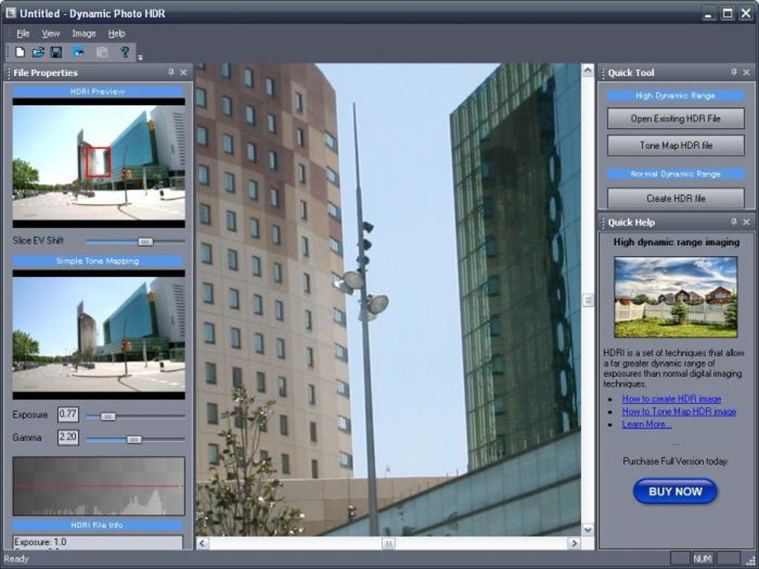This screenshot has width=759, height=569.
Task: Click the Save floppy disk icon
Action: pos(56,52)
